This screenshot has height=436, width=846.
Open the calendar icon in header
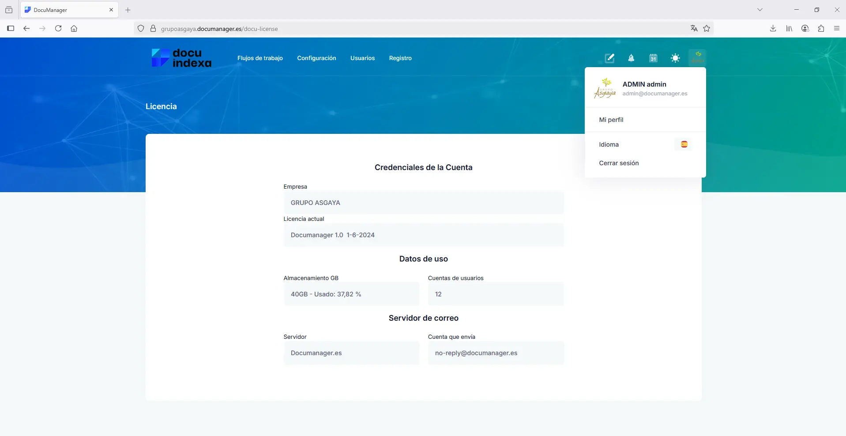(653, 58)
